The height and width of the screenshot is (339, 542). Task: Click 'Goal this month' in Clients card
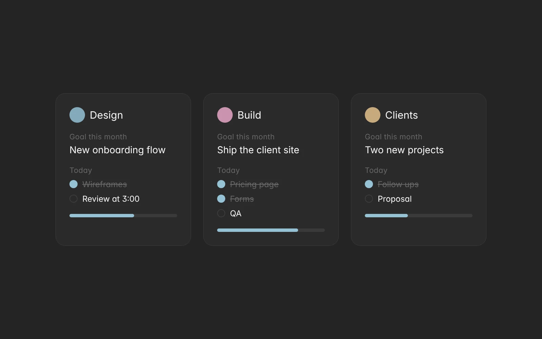(x=394, y=137)
